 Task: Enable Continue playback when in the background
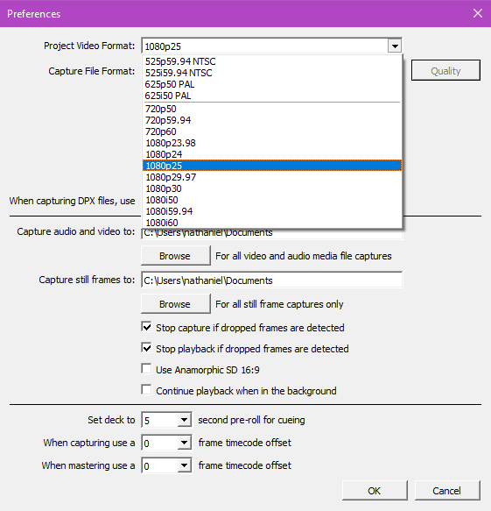click(146, 390)
